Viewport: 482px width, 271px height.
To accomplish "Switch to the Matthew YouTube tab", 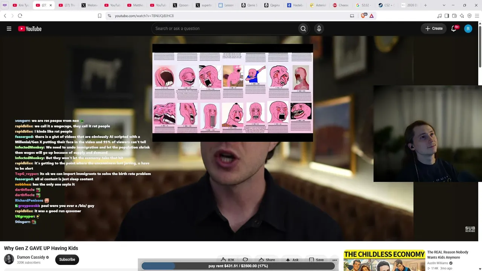I will click(135, 5).
